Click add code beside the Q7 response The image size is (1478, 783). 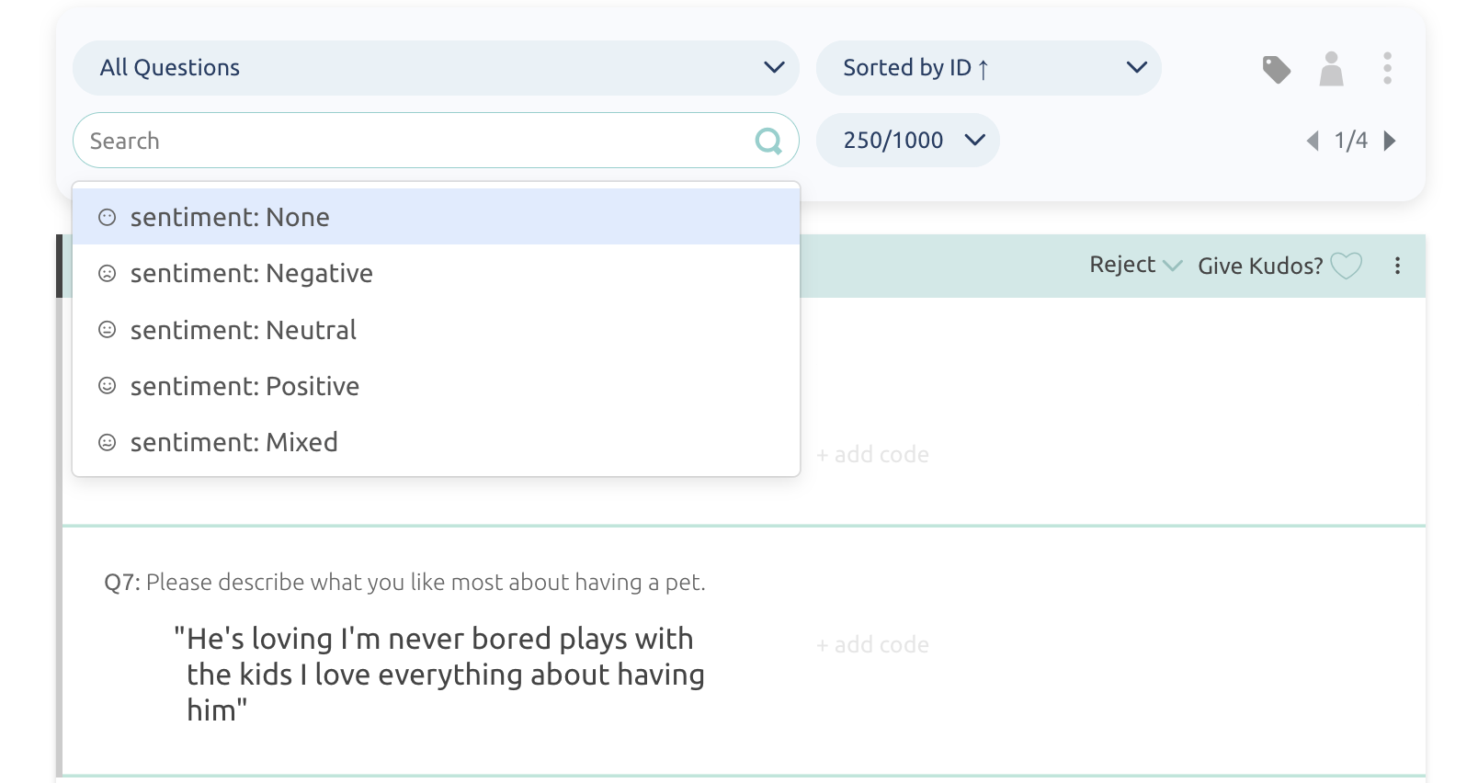872,645
